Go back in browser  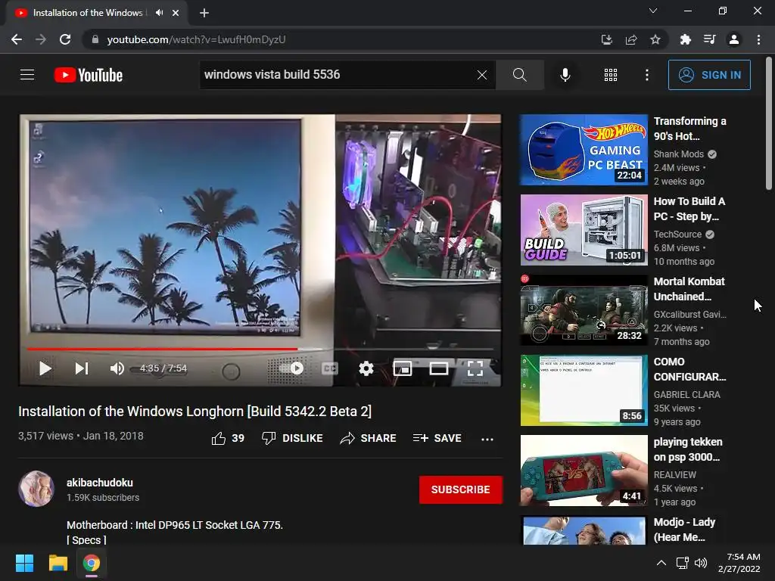[x=17, y=39]
